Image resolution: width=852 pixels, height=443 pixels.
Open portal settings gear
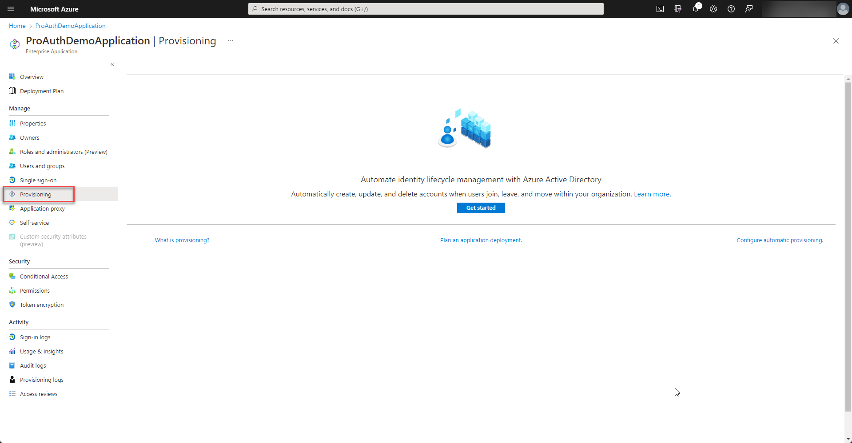click(x=713, y=9)
